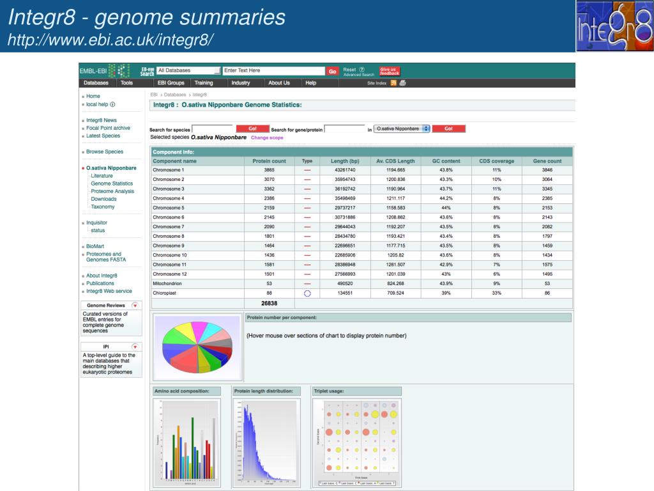Open the About Us menu
Image resolution: width=654 pixels, height=491 pixels.
(x=279, y=83)
